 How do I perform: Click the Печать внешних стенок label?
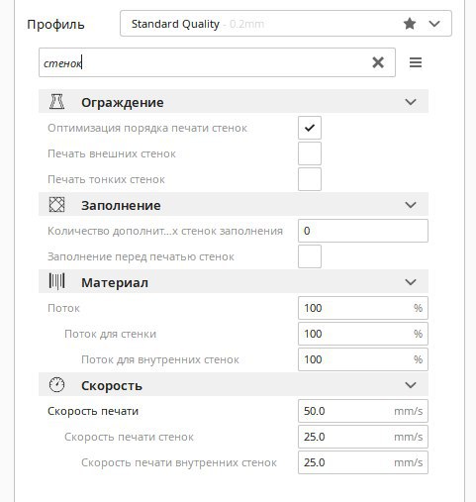click(112, 153)
